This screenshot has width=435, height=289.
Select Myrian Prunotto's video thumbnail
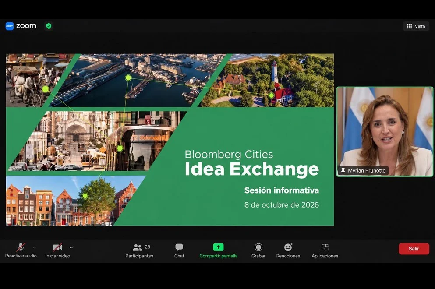coord(385,131)
